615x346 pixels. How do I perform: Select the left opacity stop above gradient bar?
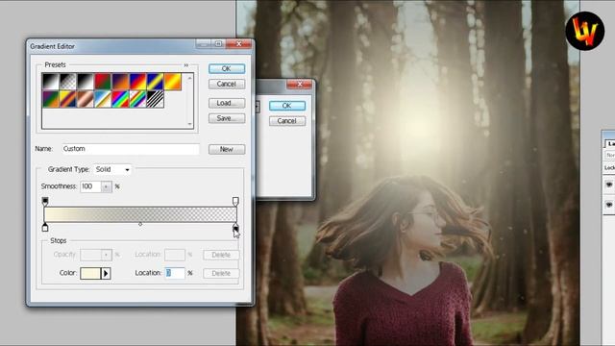45,202
